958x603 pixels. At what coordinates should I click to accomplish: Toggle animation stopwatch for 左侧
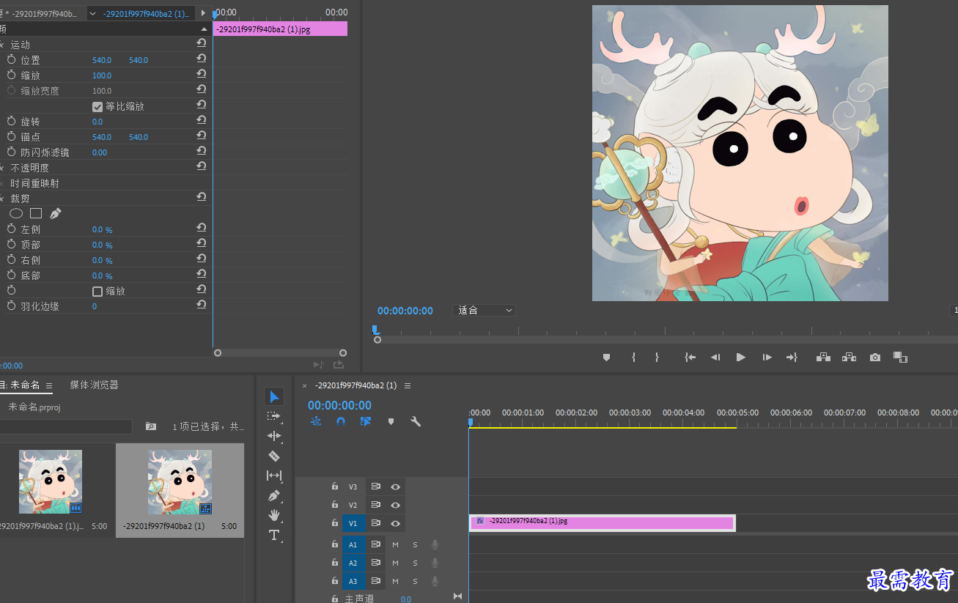(x=11, y=229)
